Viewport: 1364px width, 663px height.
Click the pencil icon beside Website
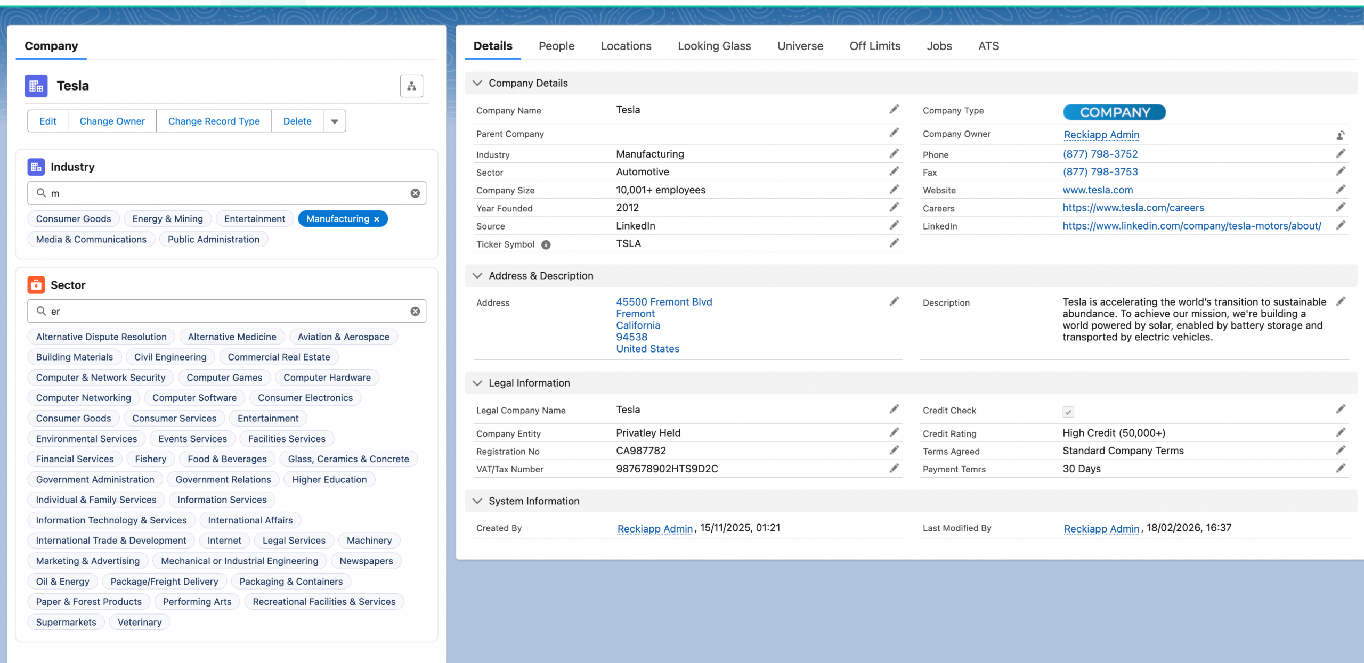point(1341,190)
